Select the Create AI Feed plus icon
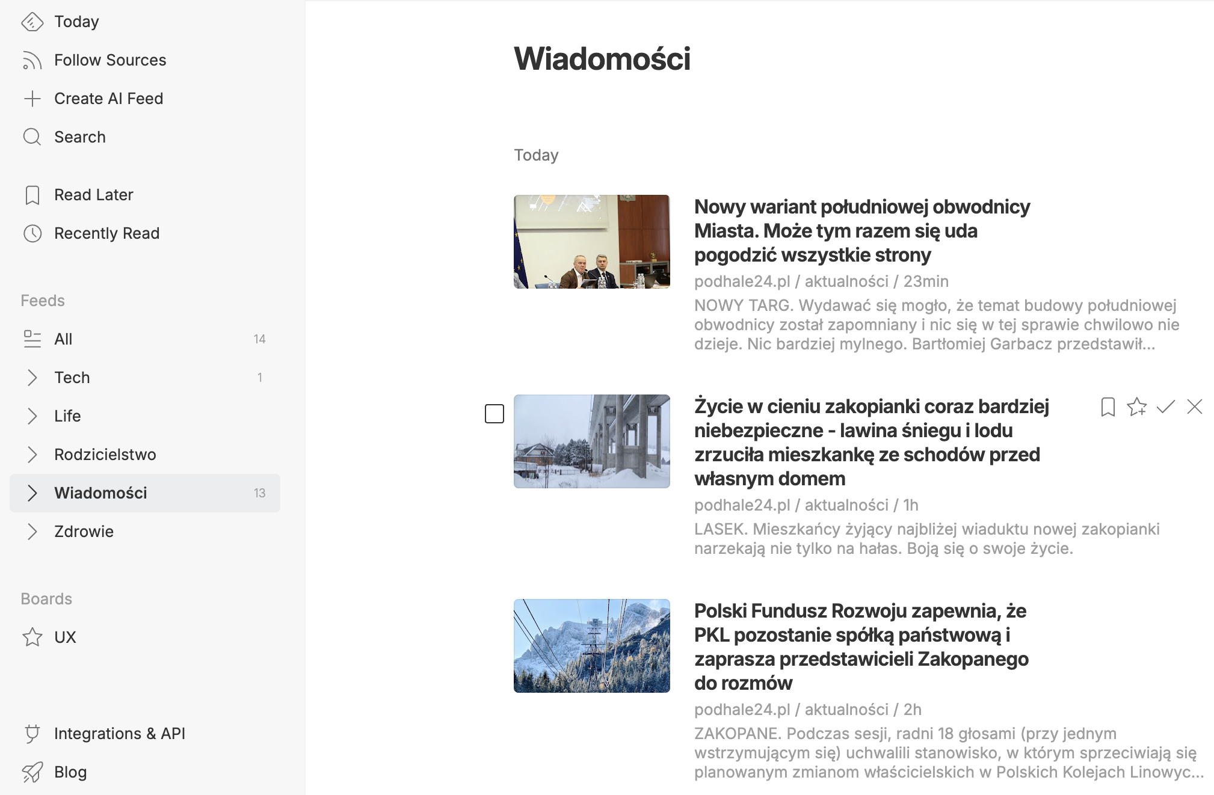This screenshot has height=795, width=1214. tap(32, 98)
